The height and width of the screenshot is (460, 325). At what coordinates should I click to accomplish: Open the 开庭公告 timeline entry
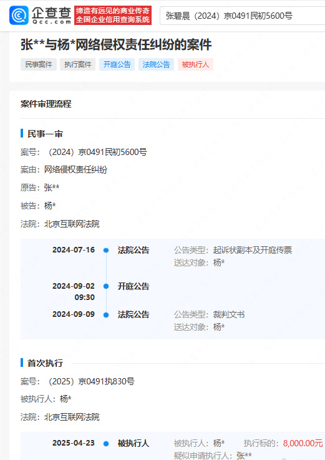(133, 286)
